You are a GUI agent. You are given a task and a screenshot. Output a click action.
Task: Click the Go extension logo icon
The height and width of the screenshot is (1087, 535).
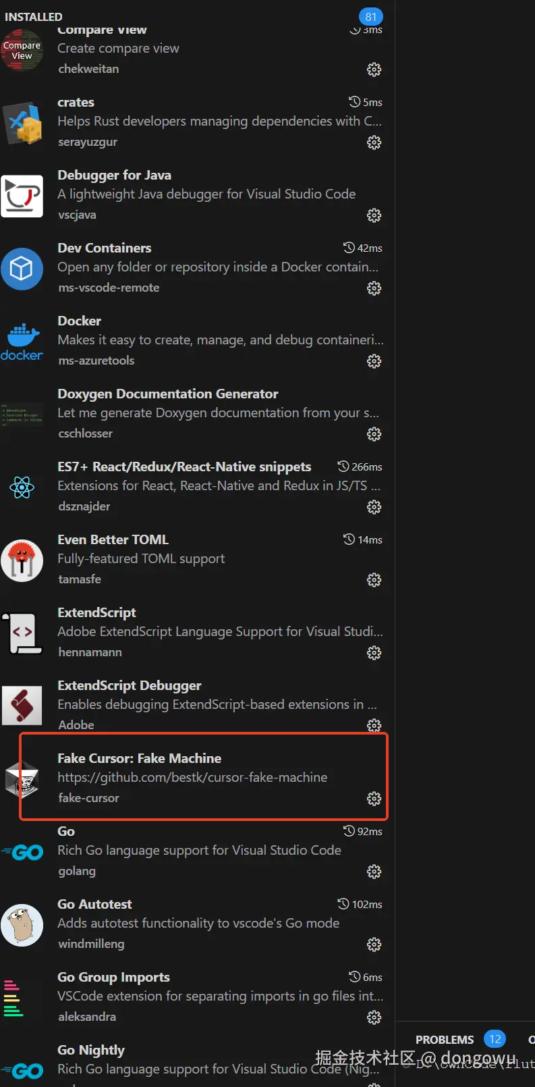tap(22, 853)
